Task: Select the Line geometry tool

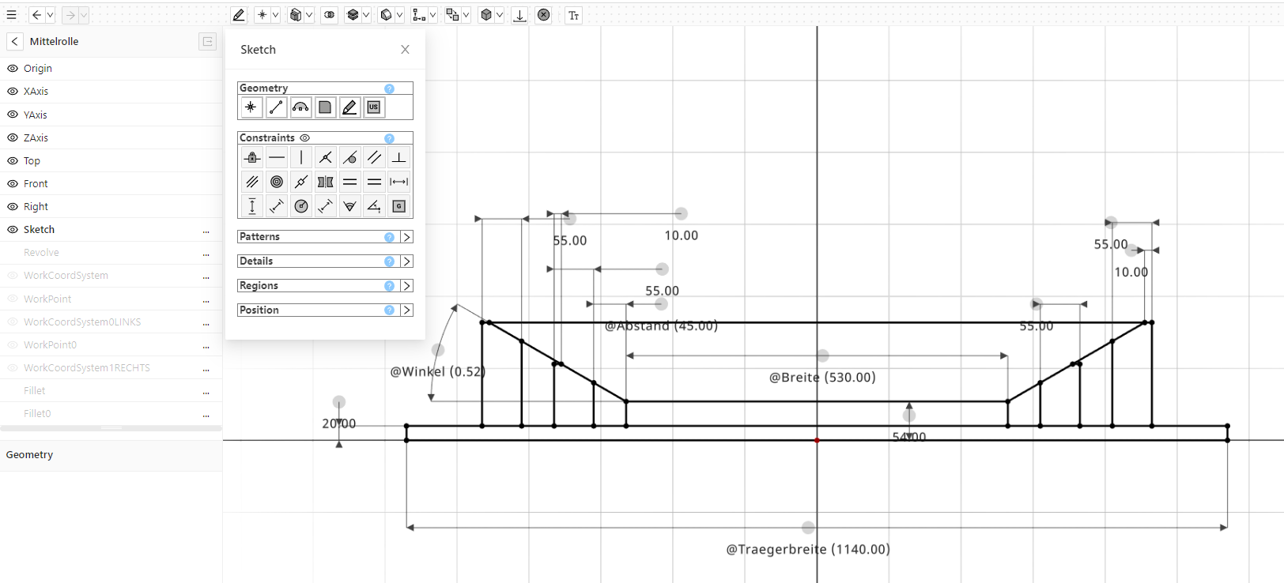Action: coord(276,107)
